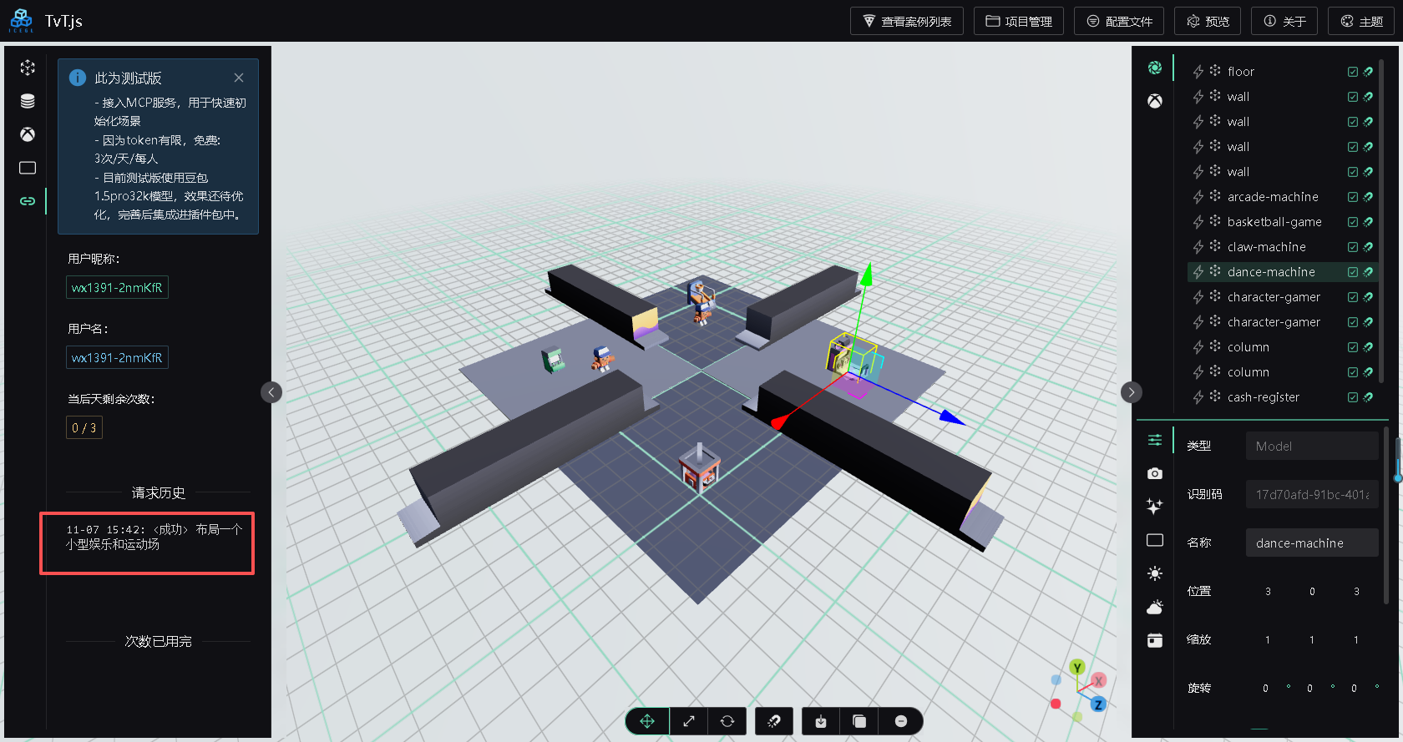Switch to the scale transform tool
Viewport: 1403px width, 742px height.
click(689, 721)
